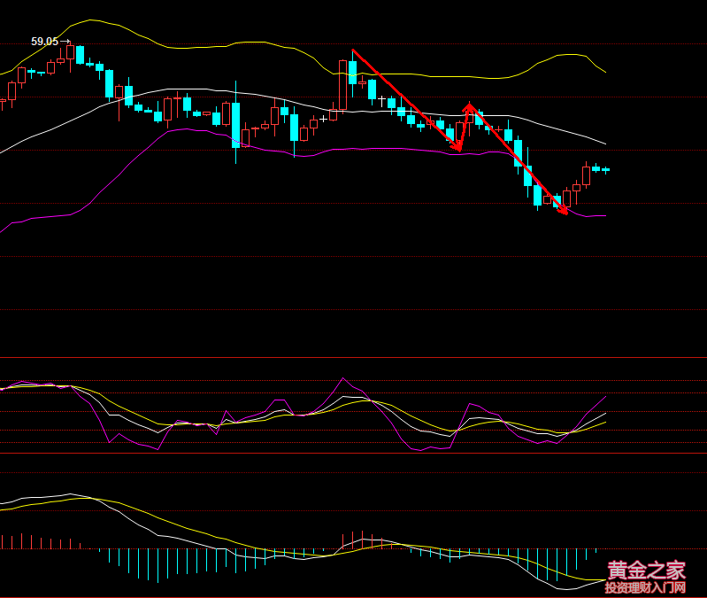Click the red horizontal line in the middle indicator panel
This screenshot has height=598, width=707.
[x=354, y=412]
